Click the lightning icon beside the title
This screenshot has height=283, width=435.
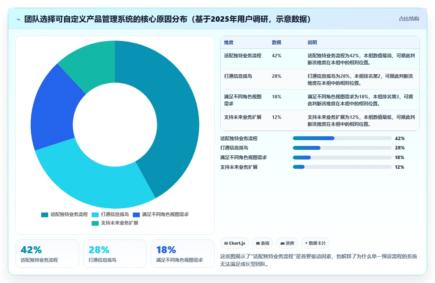pos(18,19)
